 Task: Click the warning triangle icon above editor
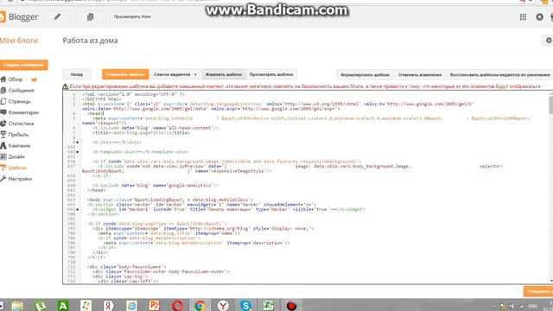[66, 86]
